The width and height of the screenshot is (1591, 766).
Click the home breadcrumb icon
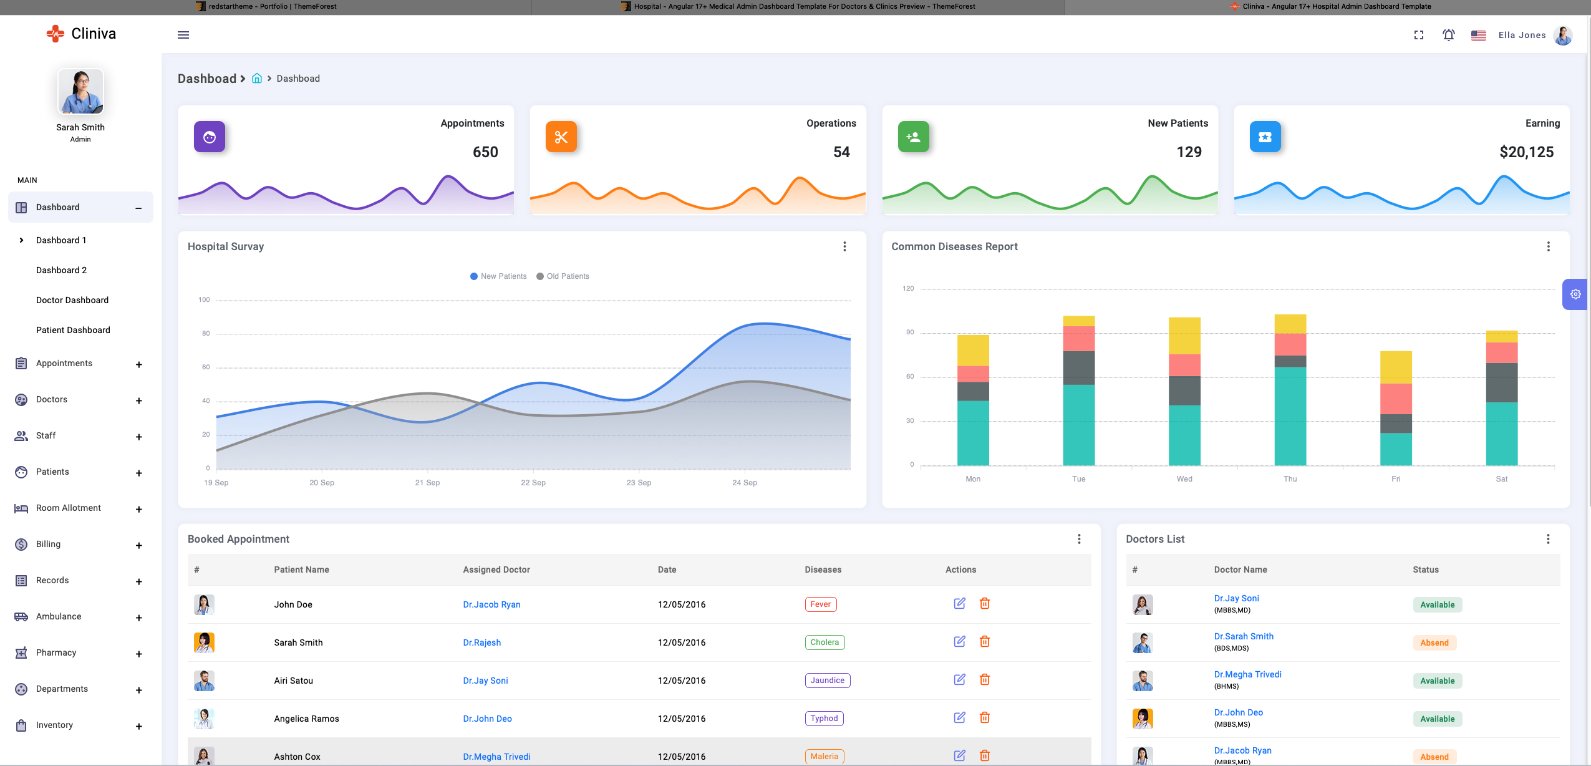click(257, 79)
